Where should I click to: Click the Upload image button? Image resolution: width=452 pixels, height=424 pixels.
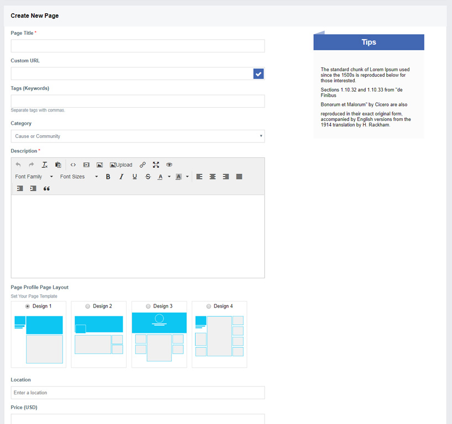pos(121,165)
